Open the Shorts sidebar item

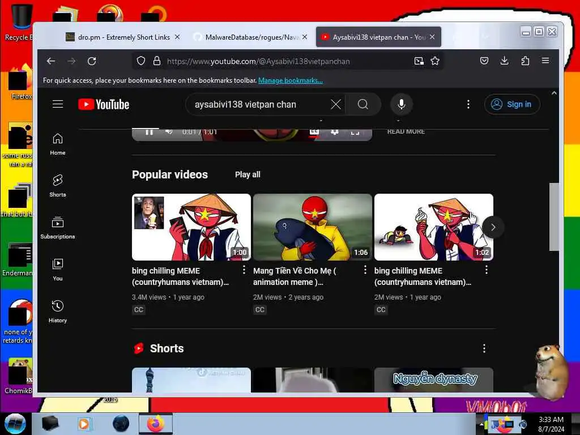coord(58,186)
